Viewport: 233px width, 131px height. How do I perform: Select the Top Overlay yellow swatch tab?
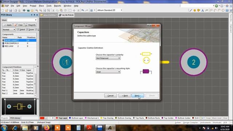(107, 118)
